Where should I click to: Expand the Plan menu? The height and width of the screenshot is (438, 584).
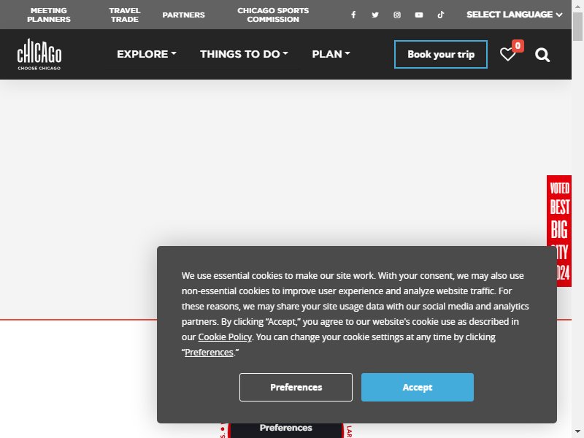[331, 54]
